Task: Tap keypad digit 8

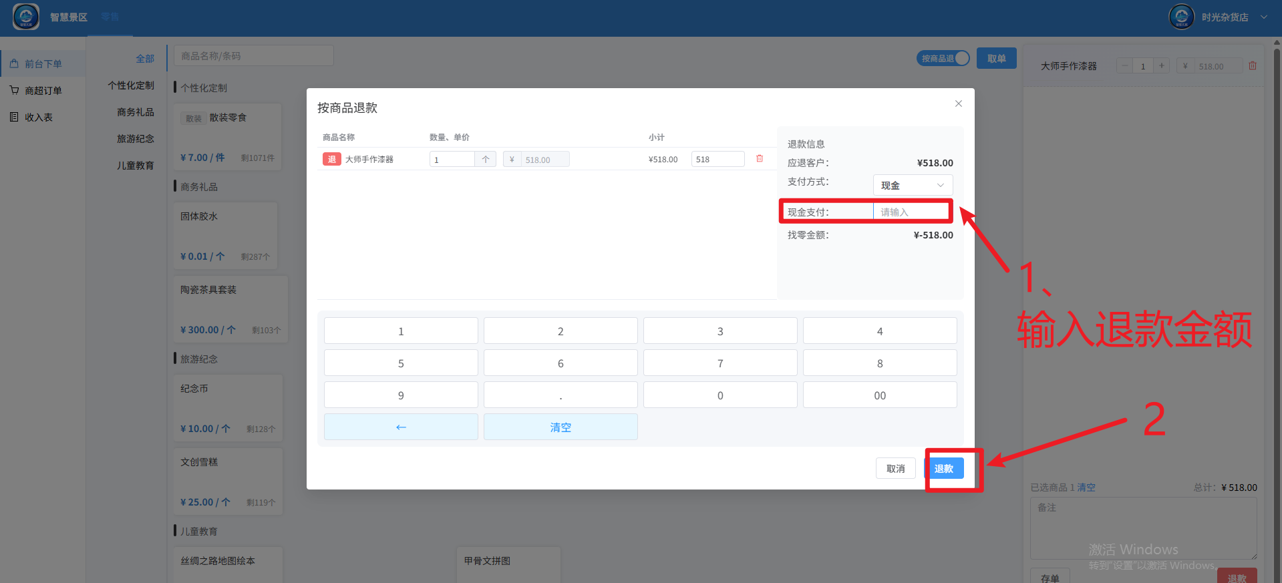Action: 880,363
